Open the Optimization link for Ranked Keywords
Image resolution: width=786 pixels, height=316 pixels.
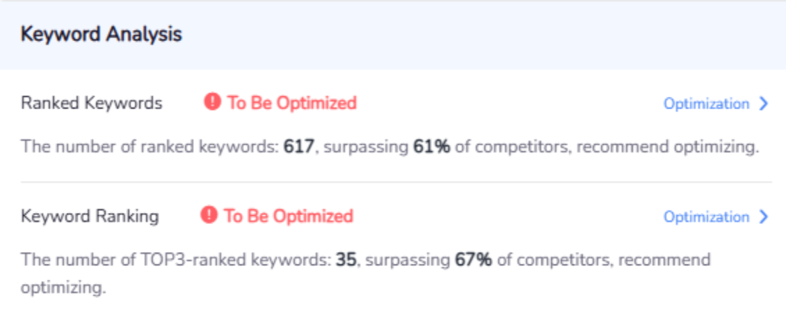706,104
